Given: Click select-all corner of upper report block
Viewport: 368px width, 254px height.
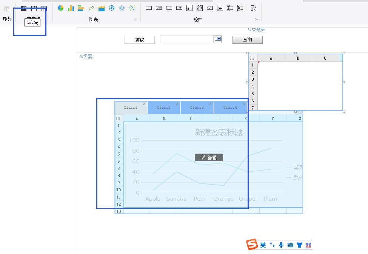Looking at the screenshot, I should tap(252, 58).
